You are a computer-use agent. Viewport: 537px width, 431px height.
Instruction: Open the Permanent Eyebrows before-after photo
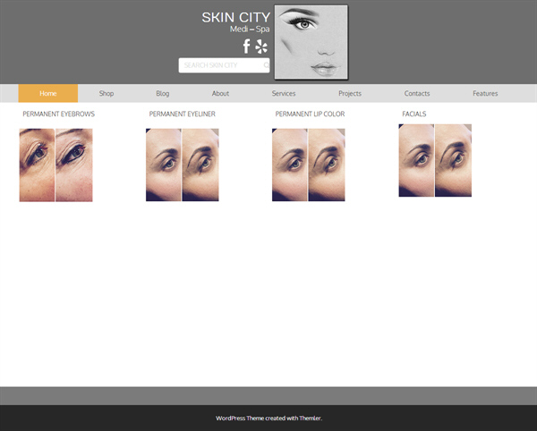click(55, 165)
